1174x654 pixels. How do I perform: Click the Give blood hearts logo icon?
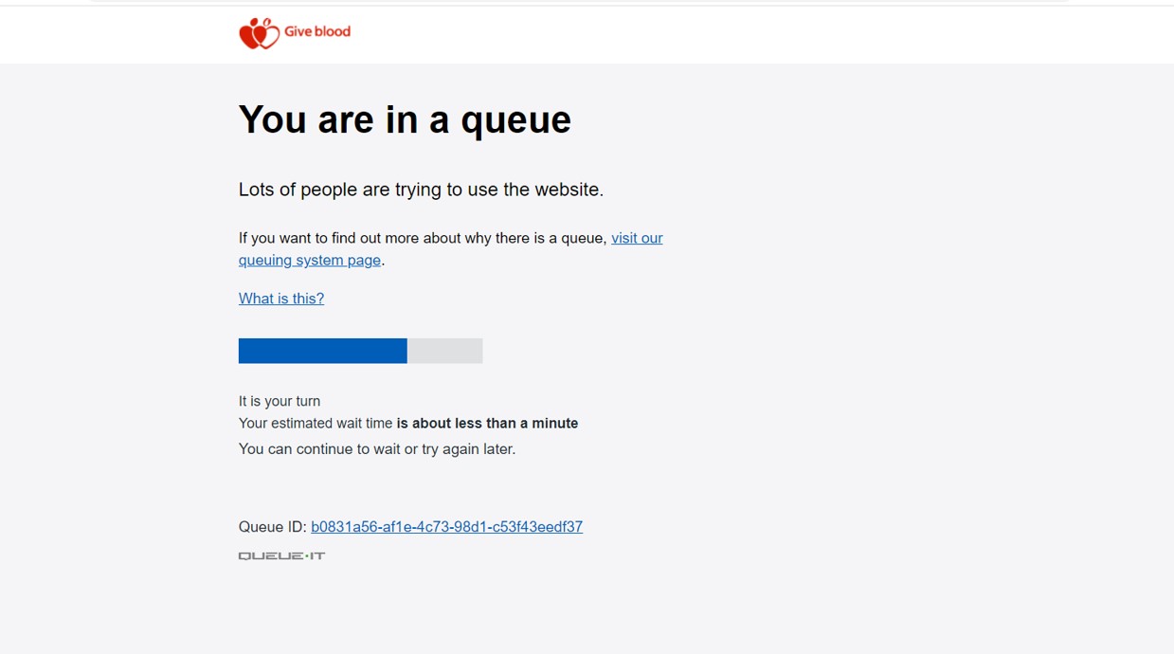point(258,33)
